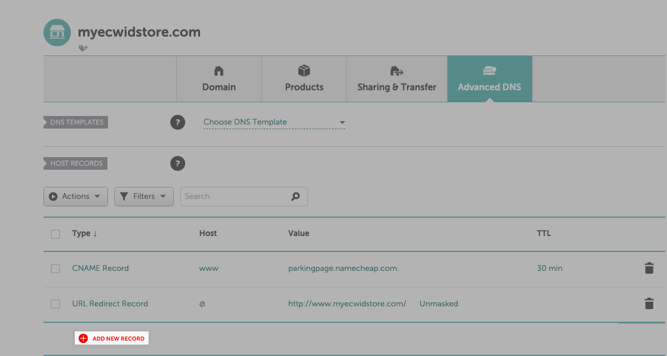Check the CNAME Record row checkbox
Image resolution: width=667 pixels, height=356 pixels.
(55, 269)
